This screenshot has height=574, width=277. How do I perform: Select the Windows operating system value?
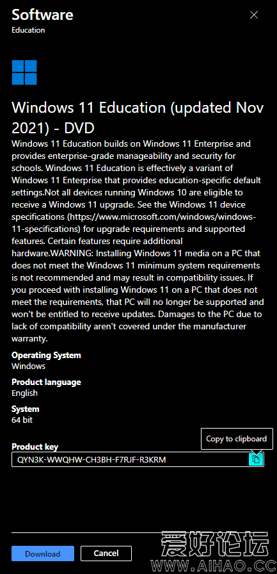(x=29, y=366)
